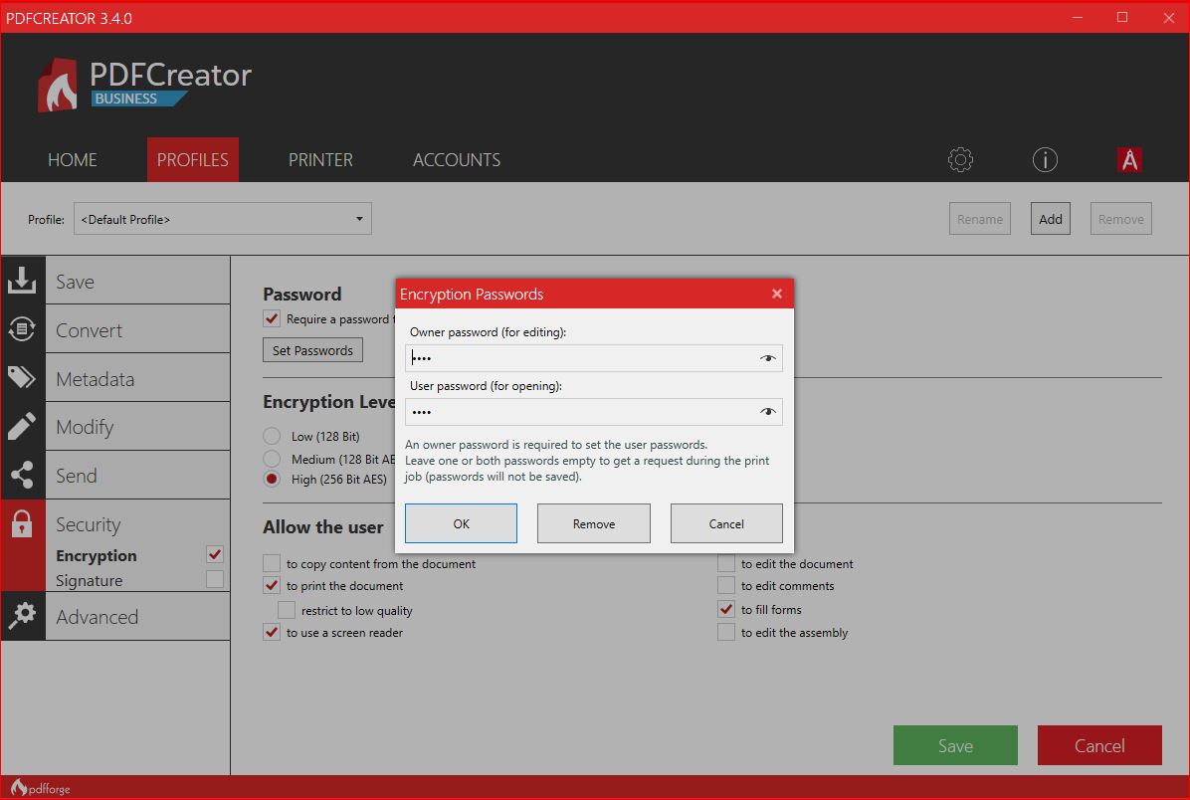
Task: Open the application settings gear in the header
Action: coord(959,159)
